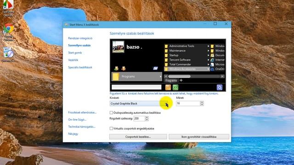Open On-line Súgó link
Viewport: 294px width, 165px height.
click(77, 120)
